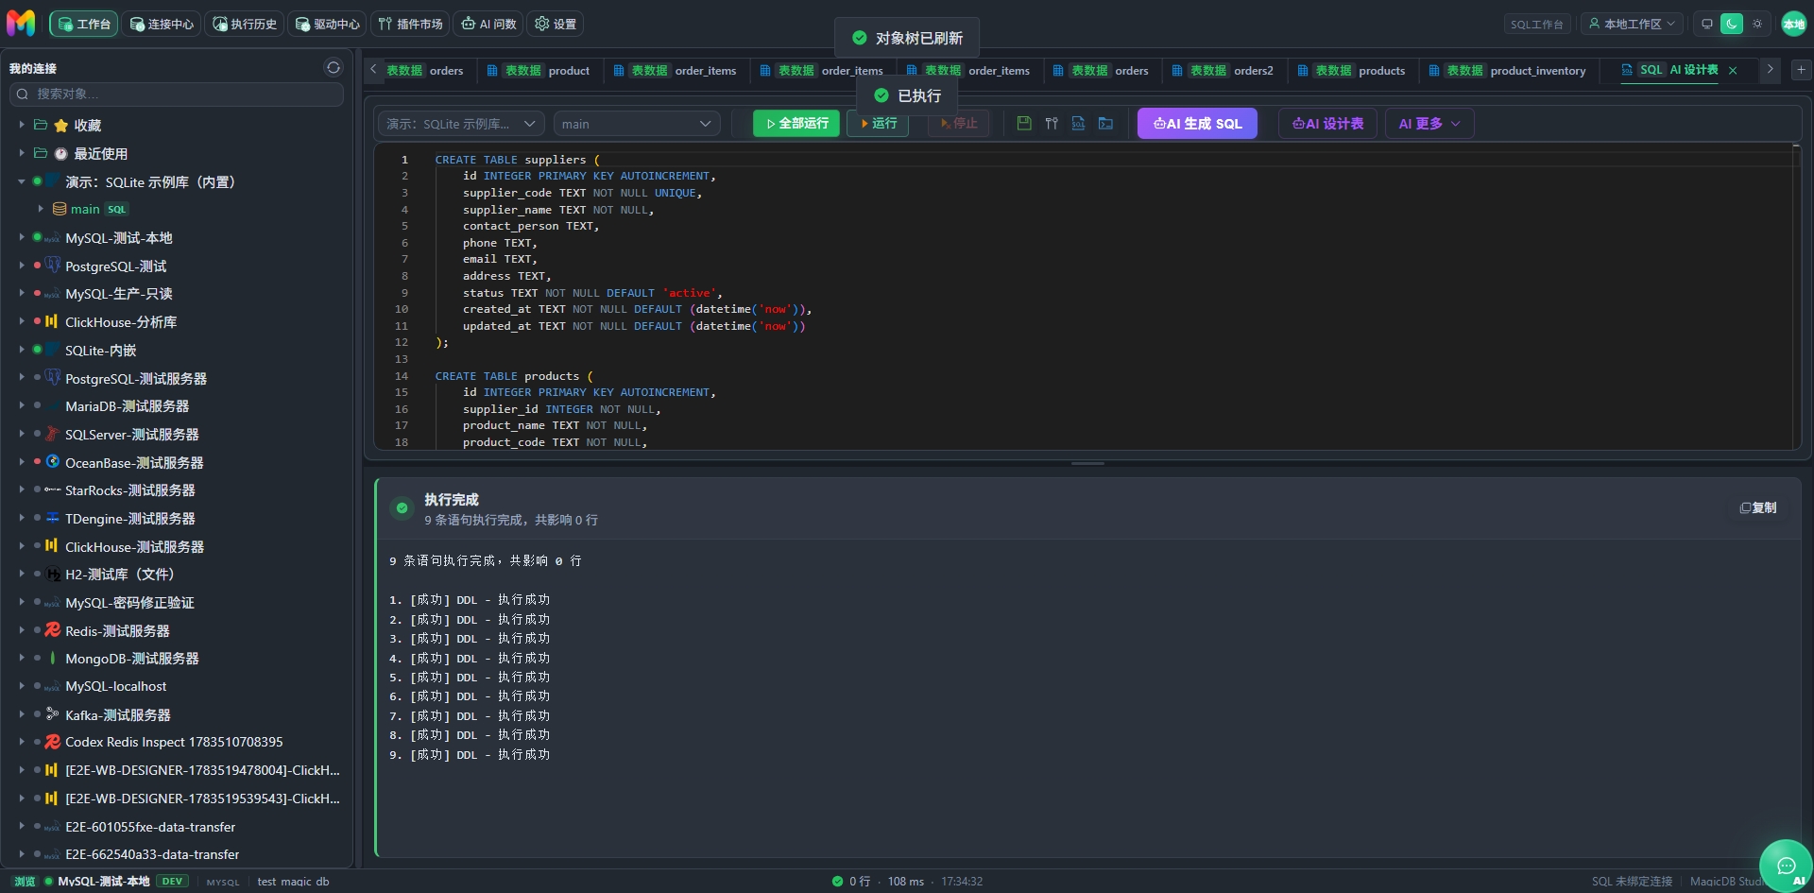Close the AI 设计表 tab
This screenshot has height=893, width=1814.
(1733, 70)
